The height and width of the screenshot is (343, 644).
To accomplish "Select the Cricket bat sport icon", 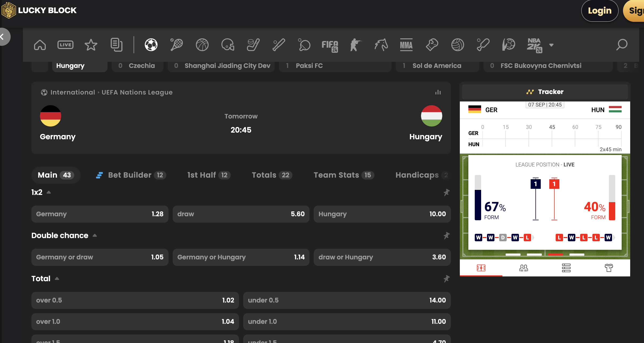I will pos(483,45).
